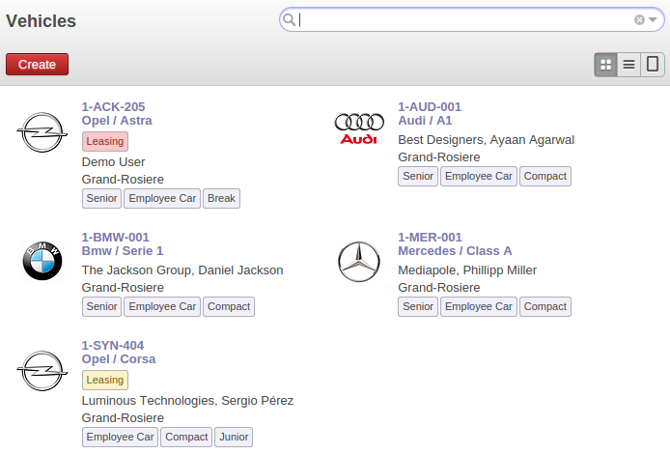The height and width of the screenshot is (454, 670).
Task: Open vehicle 1-SYN-404
Action: click(x=113, y=345)
